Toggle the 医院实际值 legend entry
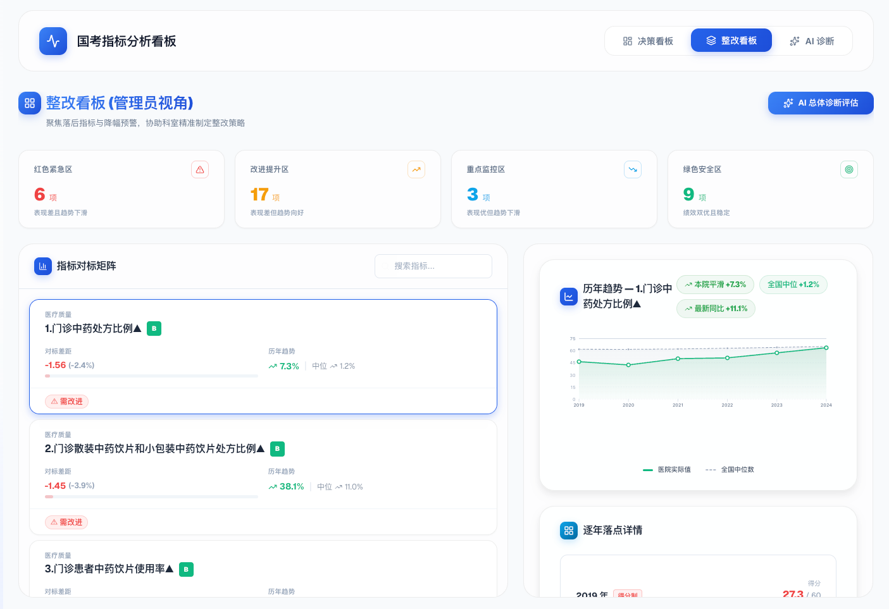This screenshot has height=609, width=889. (x=667, y=470)
